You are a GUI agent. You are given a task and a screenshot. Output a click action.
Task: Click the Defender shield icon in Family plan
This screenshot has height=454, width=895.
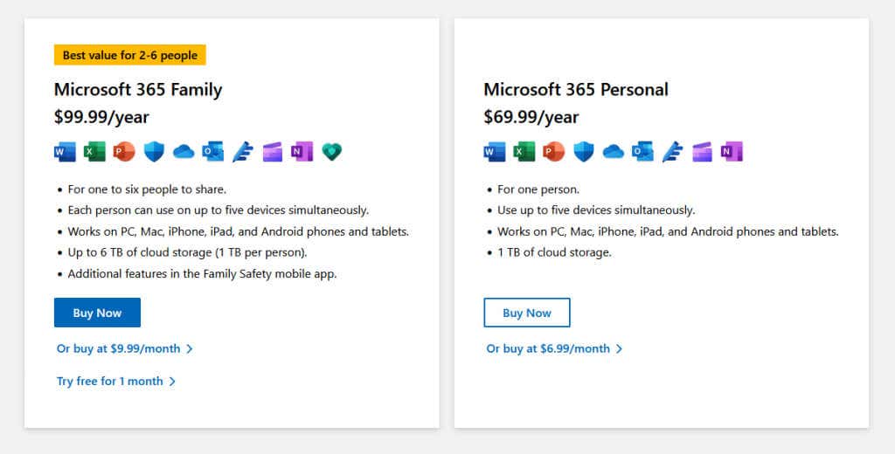154,152
